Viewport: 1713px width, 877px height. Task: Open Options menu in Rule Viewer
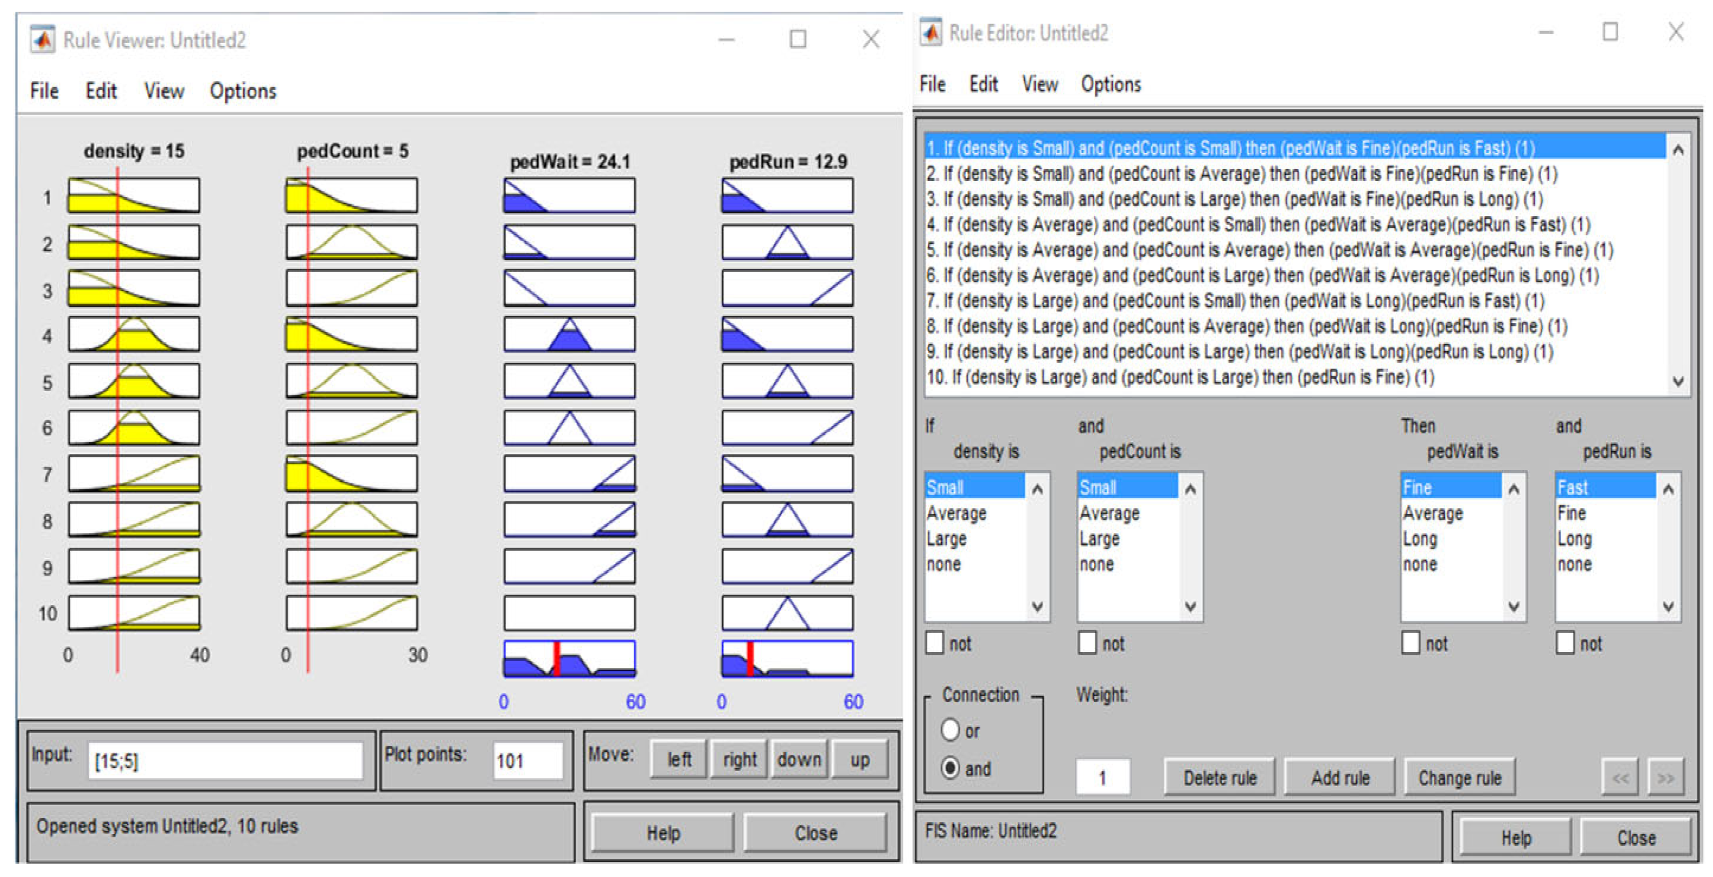(242, 91)
